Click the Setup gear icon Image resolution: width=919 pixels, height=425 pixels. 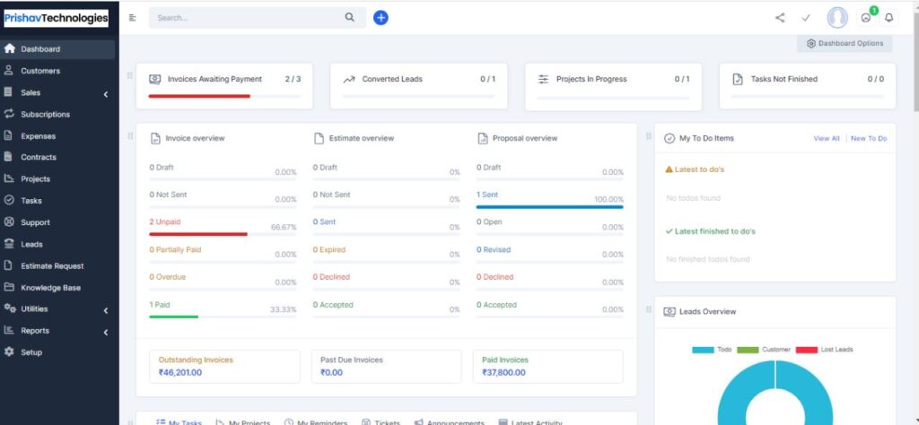point(9,351)
